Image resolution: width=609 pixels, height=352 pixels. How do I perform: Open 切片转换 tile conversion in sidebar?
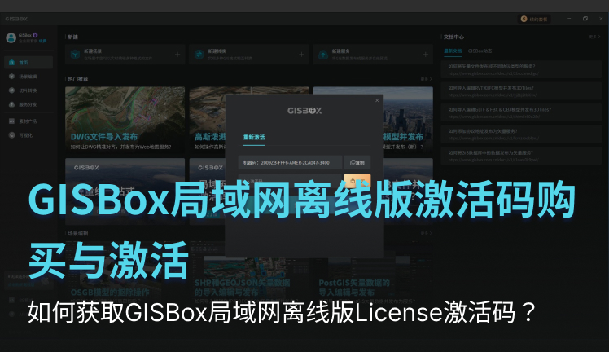click(24, 90)
